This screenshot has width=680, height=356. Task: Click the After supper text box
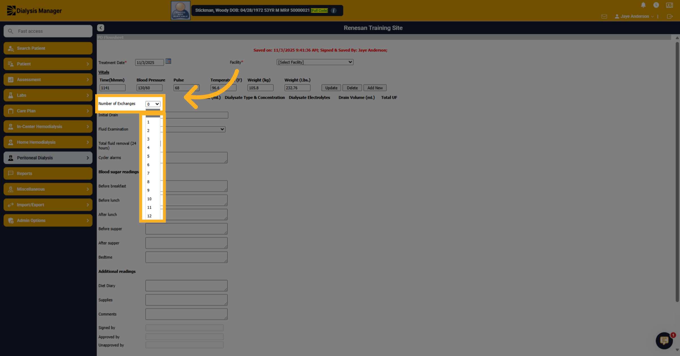pyautogui.click(x=186, y=243)
